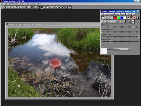Screen dimensions: 141x106
Task: Toggle the small centered square mask mode
Action: click(109, 18)
